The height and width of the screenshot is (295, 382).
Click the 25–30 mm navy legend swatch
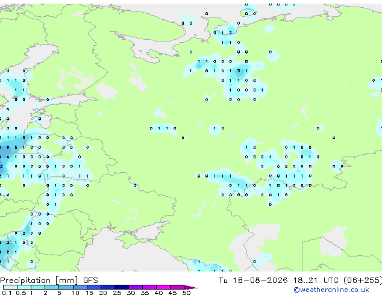[122, 287]
